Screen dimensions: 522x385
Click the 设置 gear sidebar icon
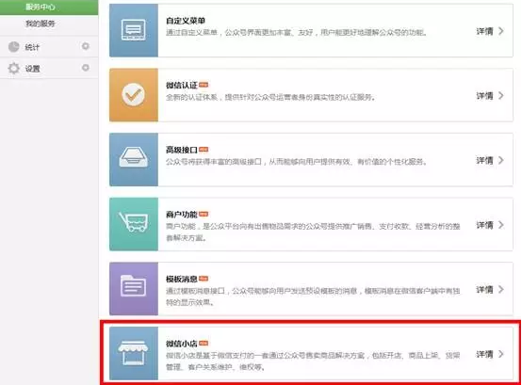tap(13, 68)
